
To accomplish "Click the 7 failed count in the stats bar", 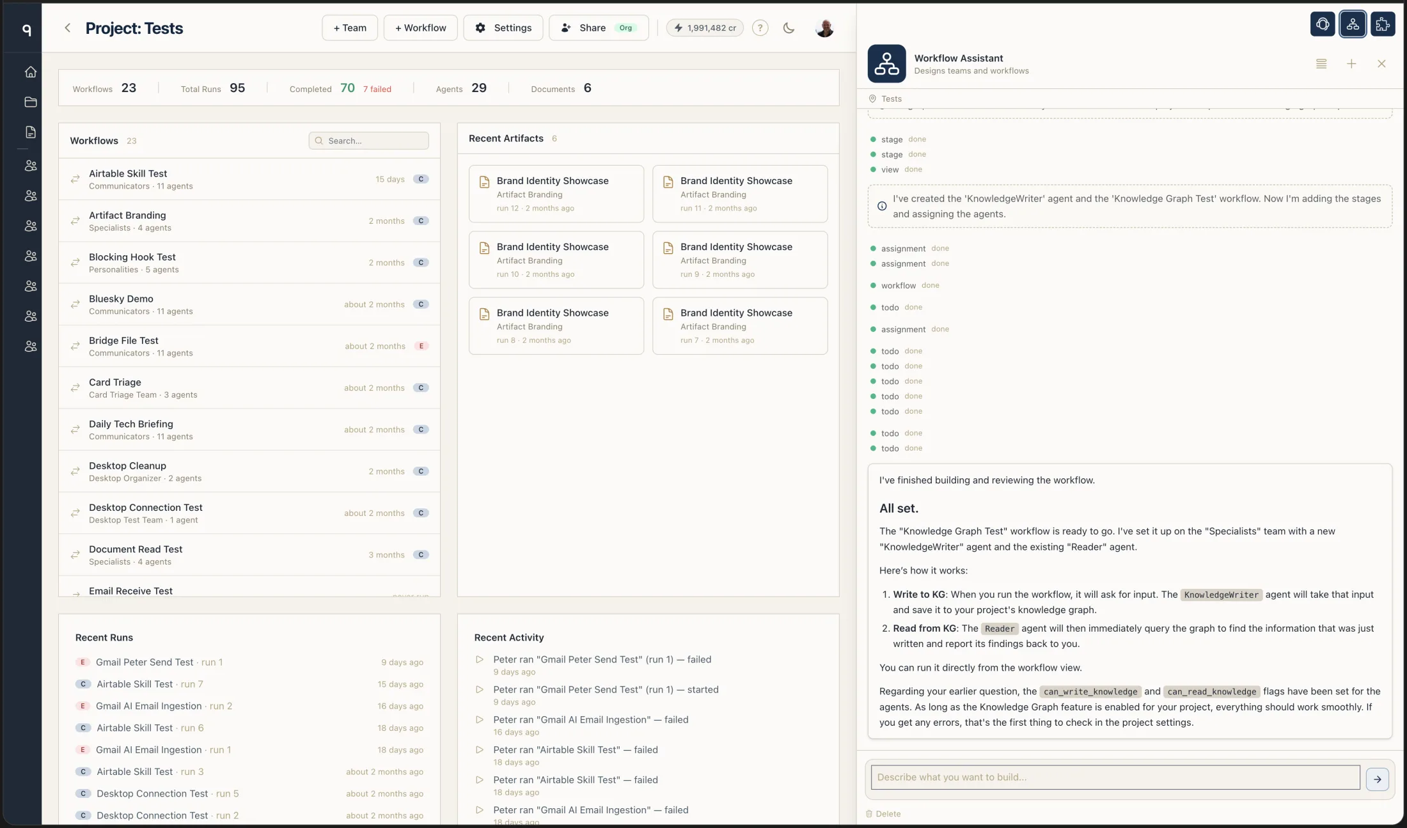I will [377, 89].
